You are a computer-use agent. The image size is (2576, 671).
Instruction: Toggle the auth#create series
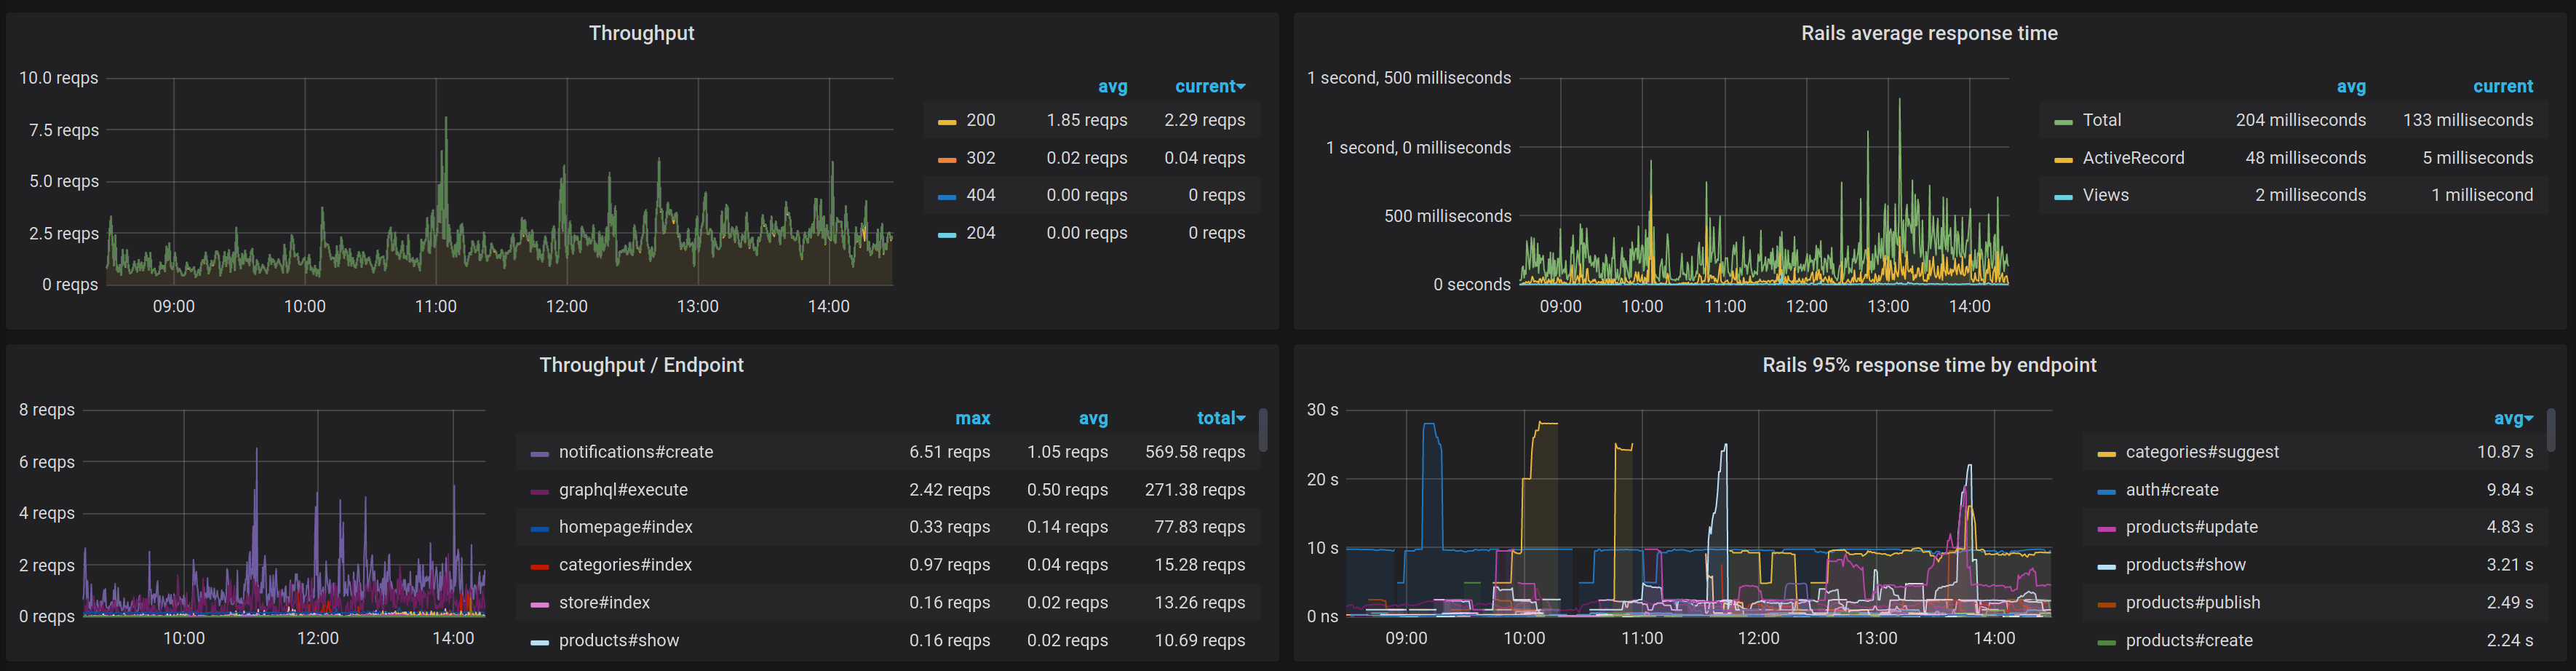(2172, 490)
